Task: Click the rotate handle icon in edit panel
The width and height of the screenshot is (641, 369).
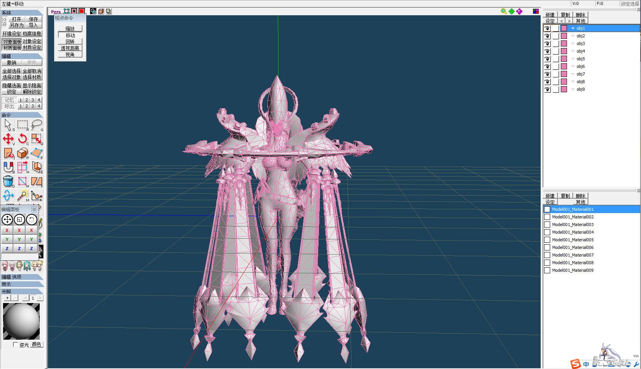Action: [x=32, y=220]
